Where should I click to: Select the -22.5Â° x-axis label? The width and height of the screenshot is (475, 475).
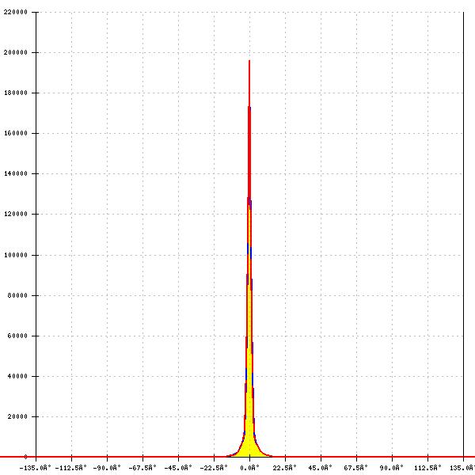(214, 468)
